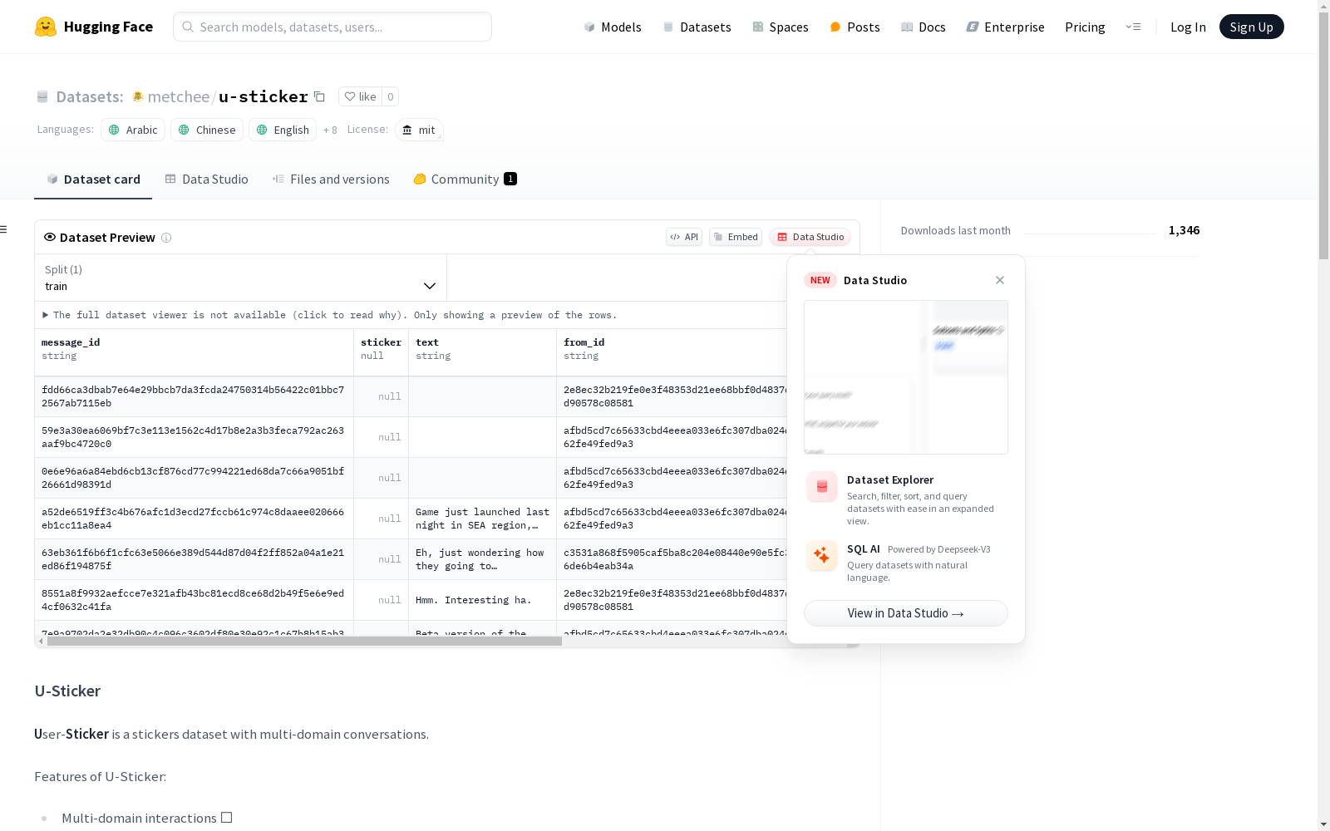Click the Sign Up button
1330x831 pixels.
(x=1251, y=27)
